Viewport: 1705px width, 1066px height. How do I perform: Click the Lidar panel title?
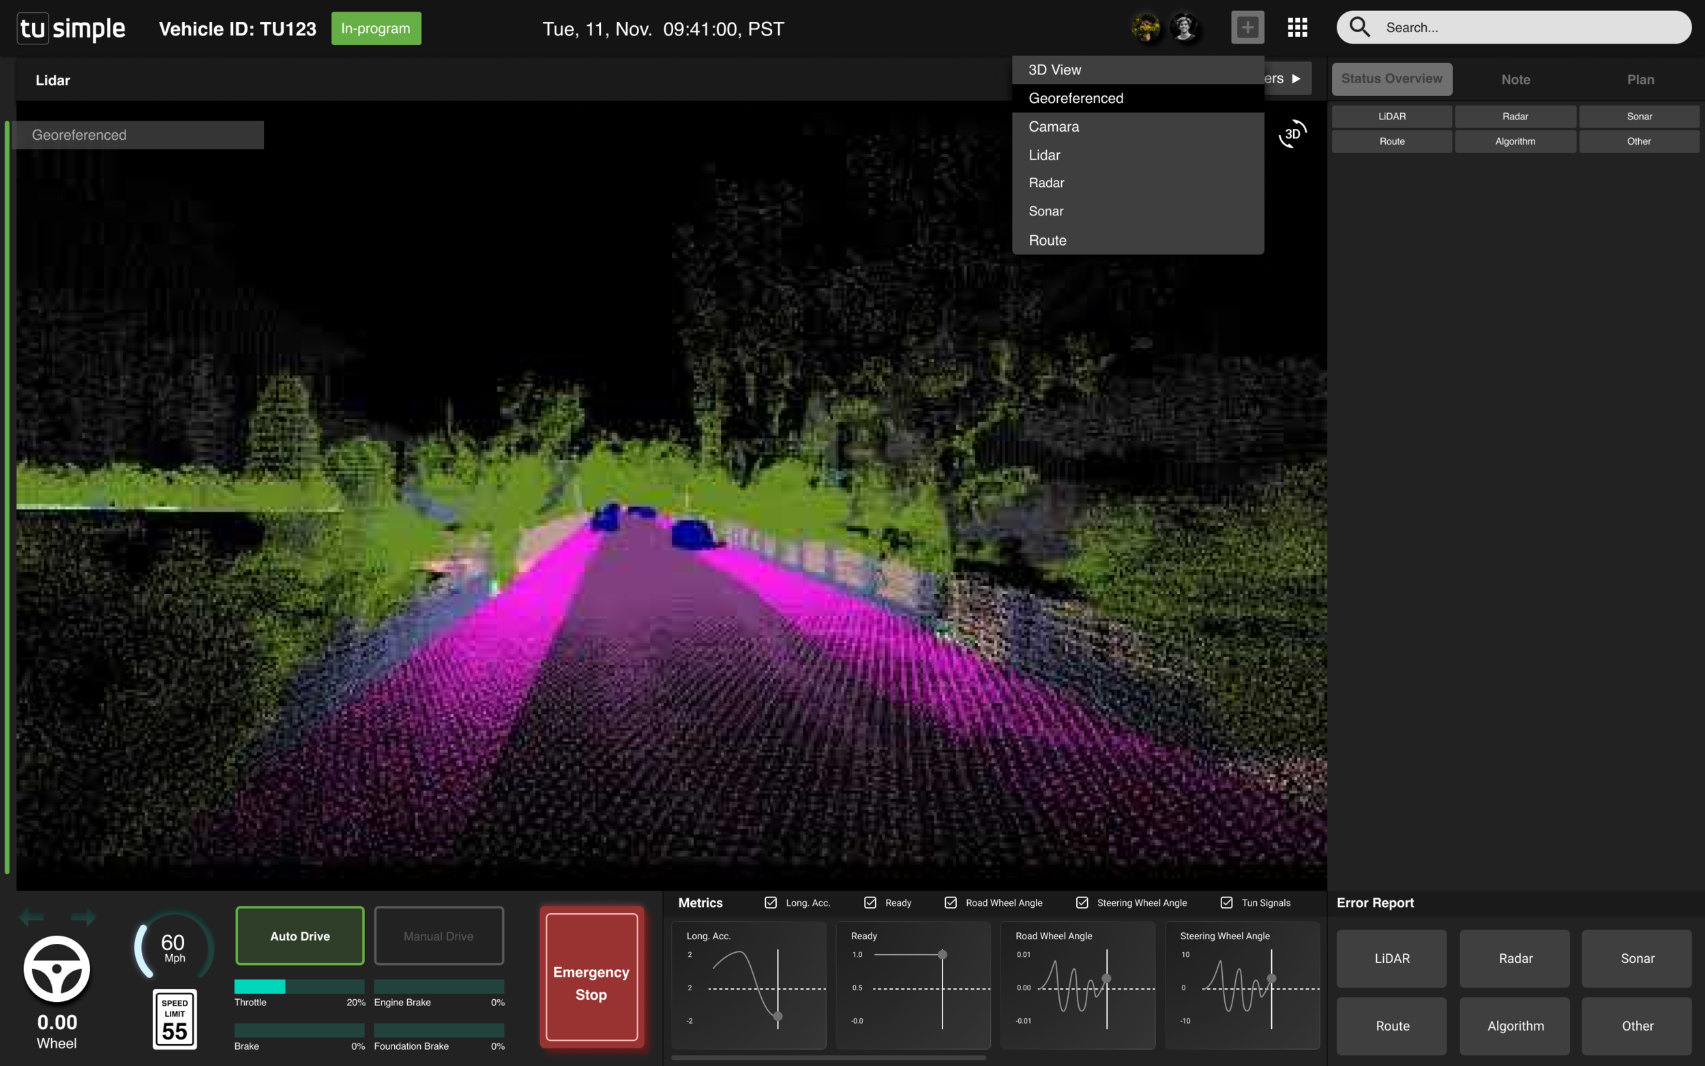coord(53,80)
